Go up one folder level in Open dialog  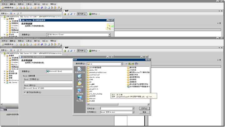point(130,64)
